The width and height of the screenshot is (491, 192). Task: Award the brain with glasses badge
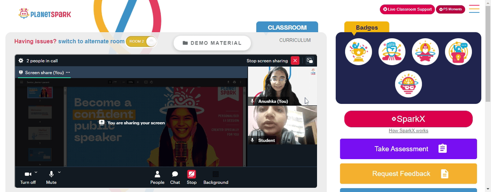tap(409, 84)
